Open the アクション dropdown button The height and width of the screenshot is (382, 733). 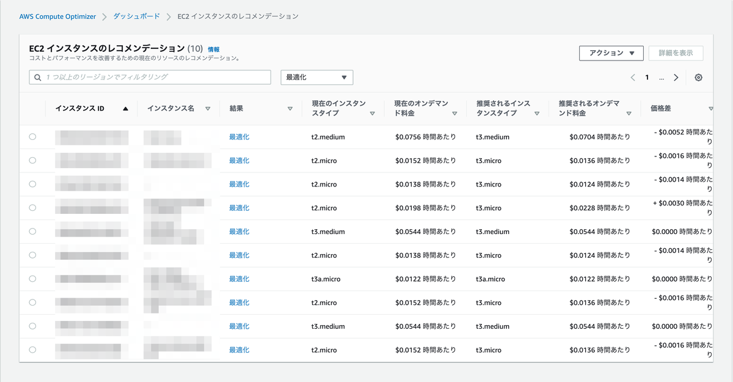click(x=611, y=53)
